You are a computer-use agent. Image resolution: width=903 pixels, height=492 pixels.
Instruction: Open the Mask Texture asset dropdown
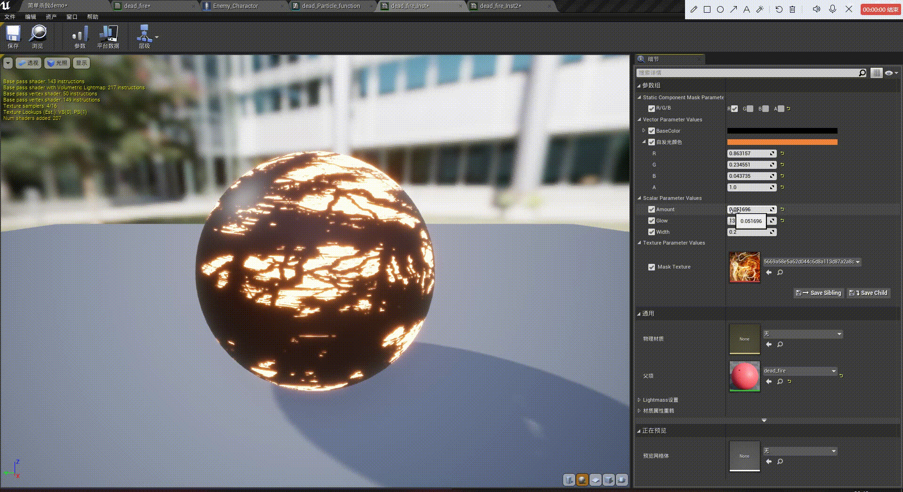[x=812, y=262]
